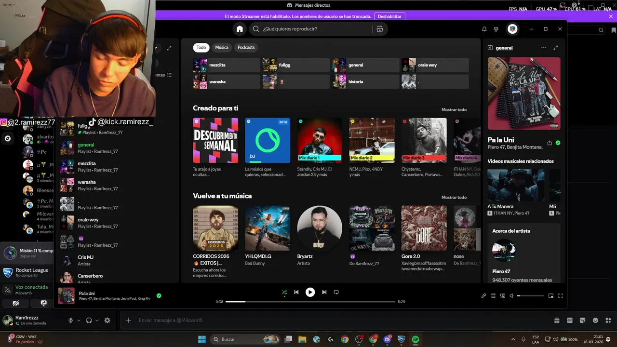Open microphone input options arrow

pyautogui.click(x=78, y=320)
